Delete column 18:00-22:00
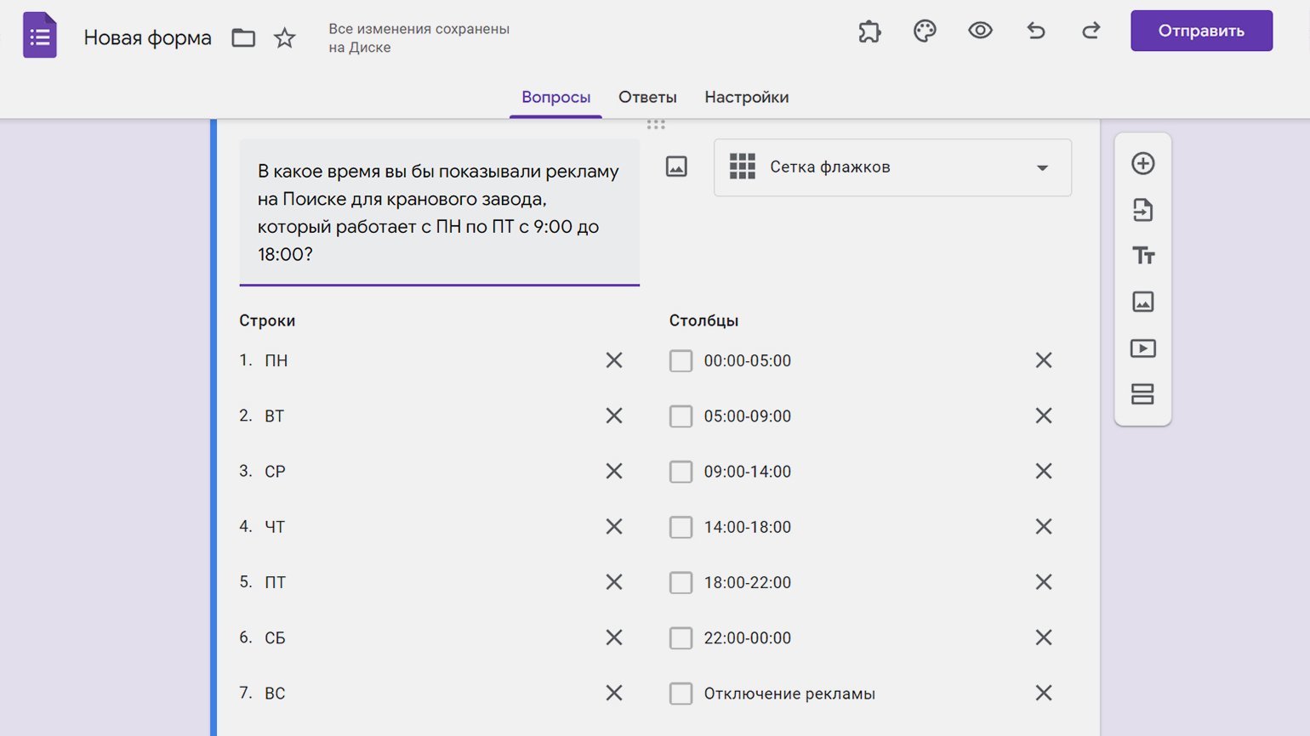This screenshot has width=1310, height=736. pos(1044,582)
